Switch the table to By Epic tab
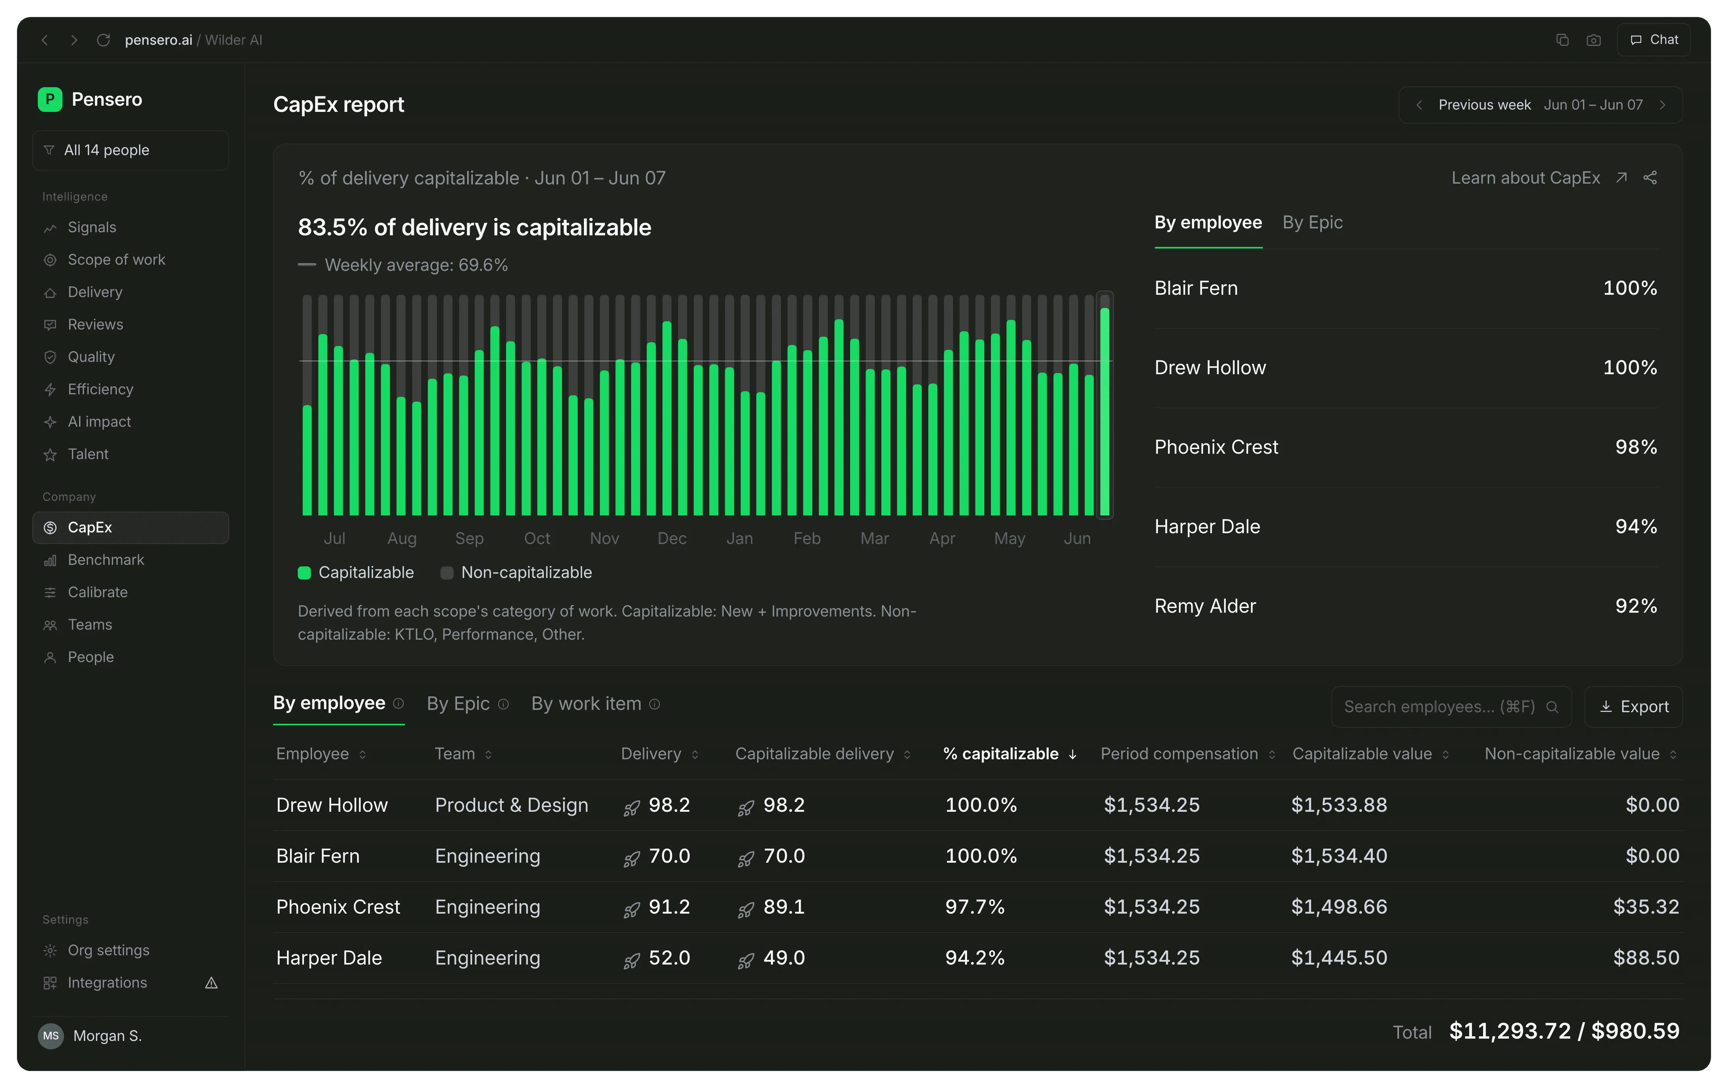The width and height of the screenshot is (1728, 1088). tap(458, 703)
